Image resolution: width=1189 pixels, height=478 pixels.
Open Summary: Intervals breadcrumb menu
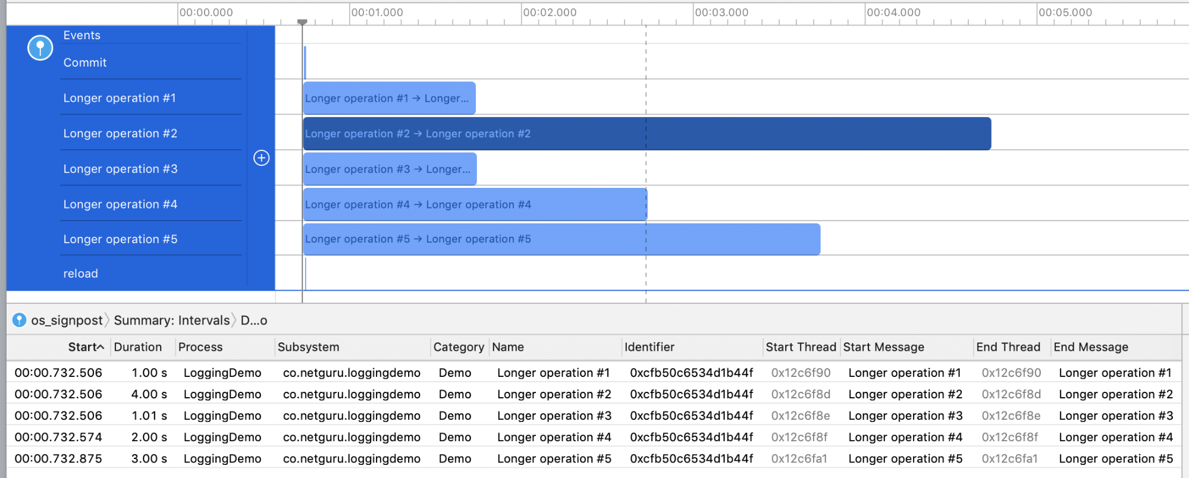click(171, 320)
